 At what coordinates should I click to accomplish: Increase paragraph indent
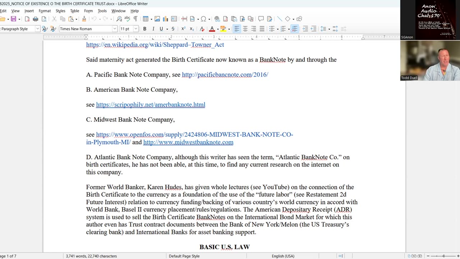305,29
